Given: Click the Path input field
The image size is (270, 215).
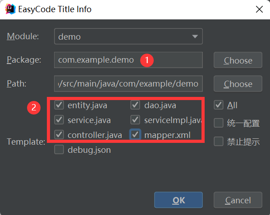Looking at the screenshot, I should click(128, 84).
